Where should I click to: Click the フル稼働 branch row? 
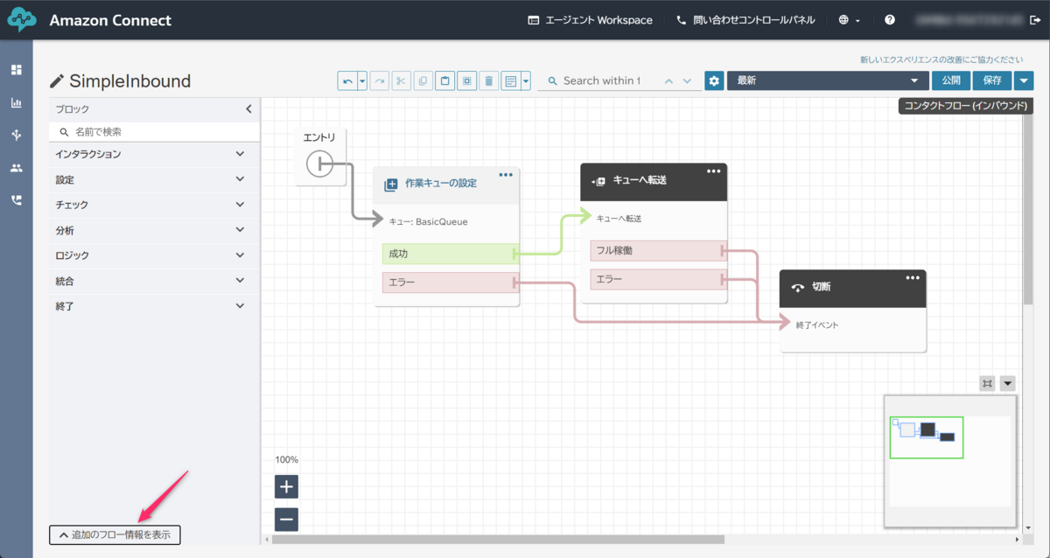[x=659, y=250]
